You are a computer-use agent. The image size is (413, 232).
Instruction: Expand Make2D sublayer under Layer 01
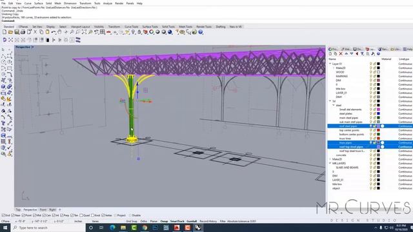point(334,68)
